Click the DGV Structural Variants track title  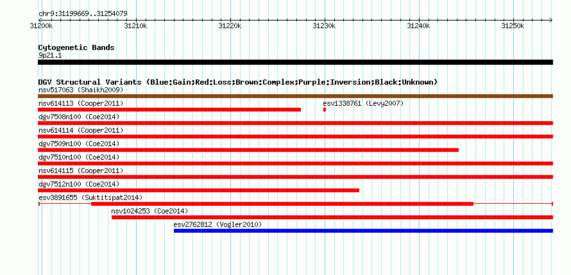pos(238,82)
